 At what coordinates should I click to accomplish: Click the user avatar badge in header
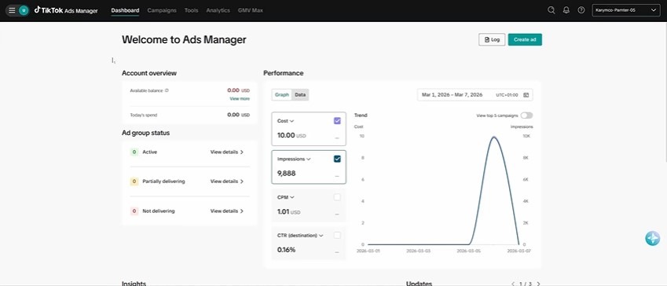tap(24, 10)
